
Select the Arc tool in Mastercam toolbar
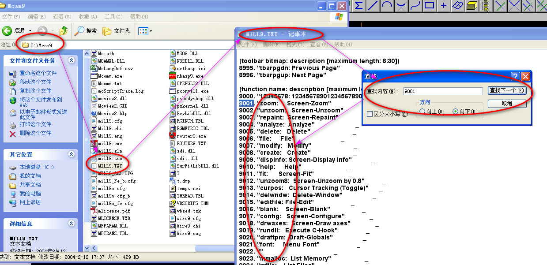coord(387,6)
